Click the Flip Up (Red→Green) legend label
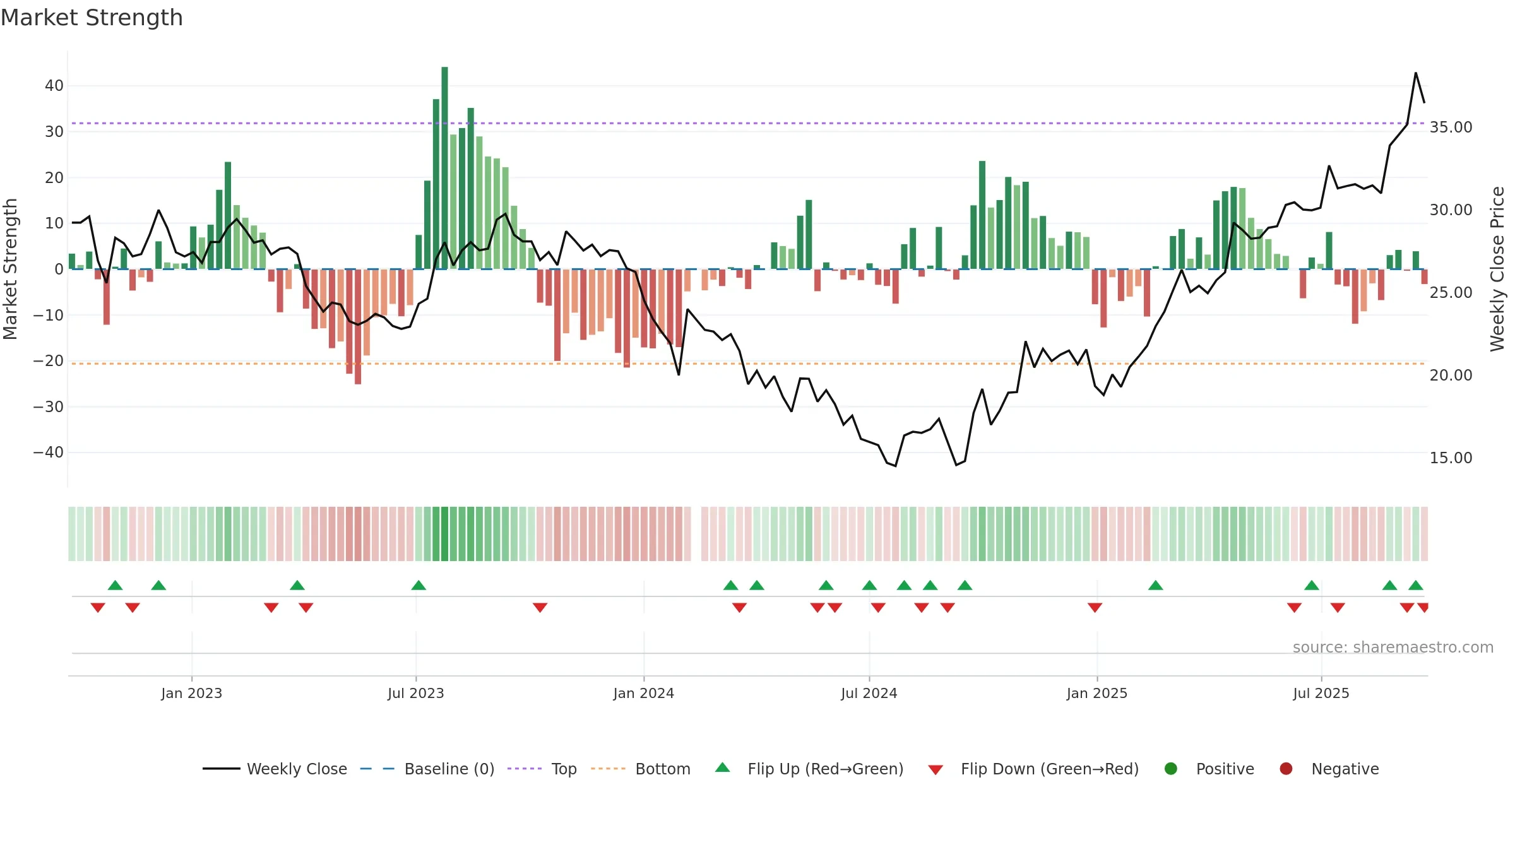 click(826, 769)
